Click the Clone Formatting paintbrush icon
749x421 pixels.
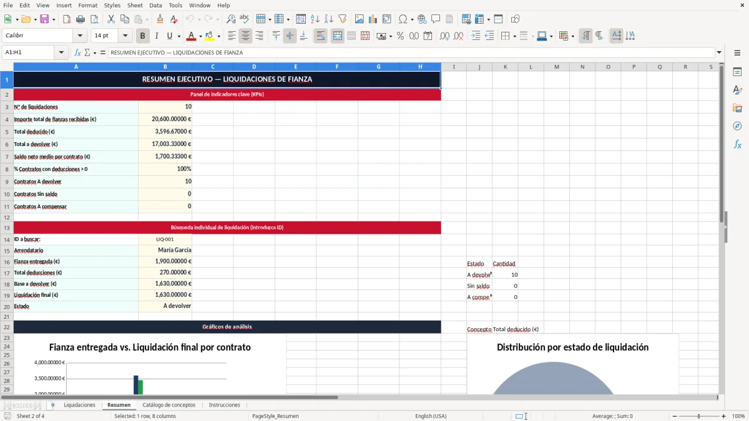tap(160, 19)
